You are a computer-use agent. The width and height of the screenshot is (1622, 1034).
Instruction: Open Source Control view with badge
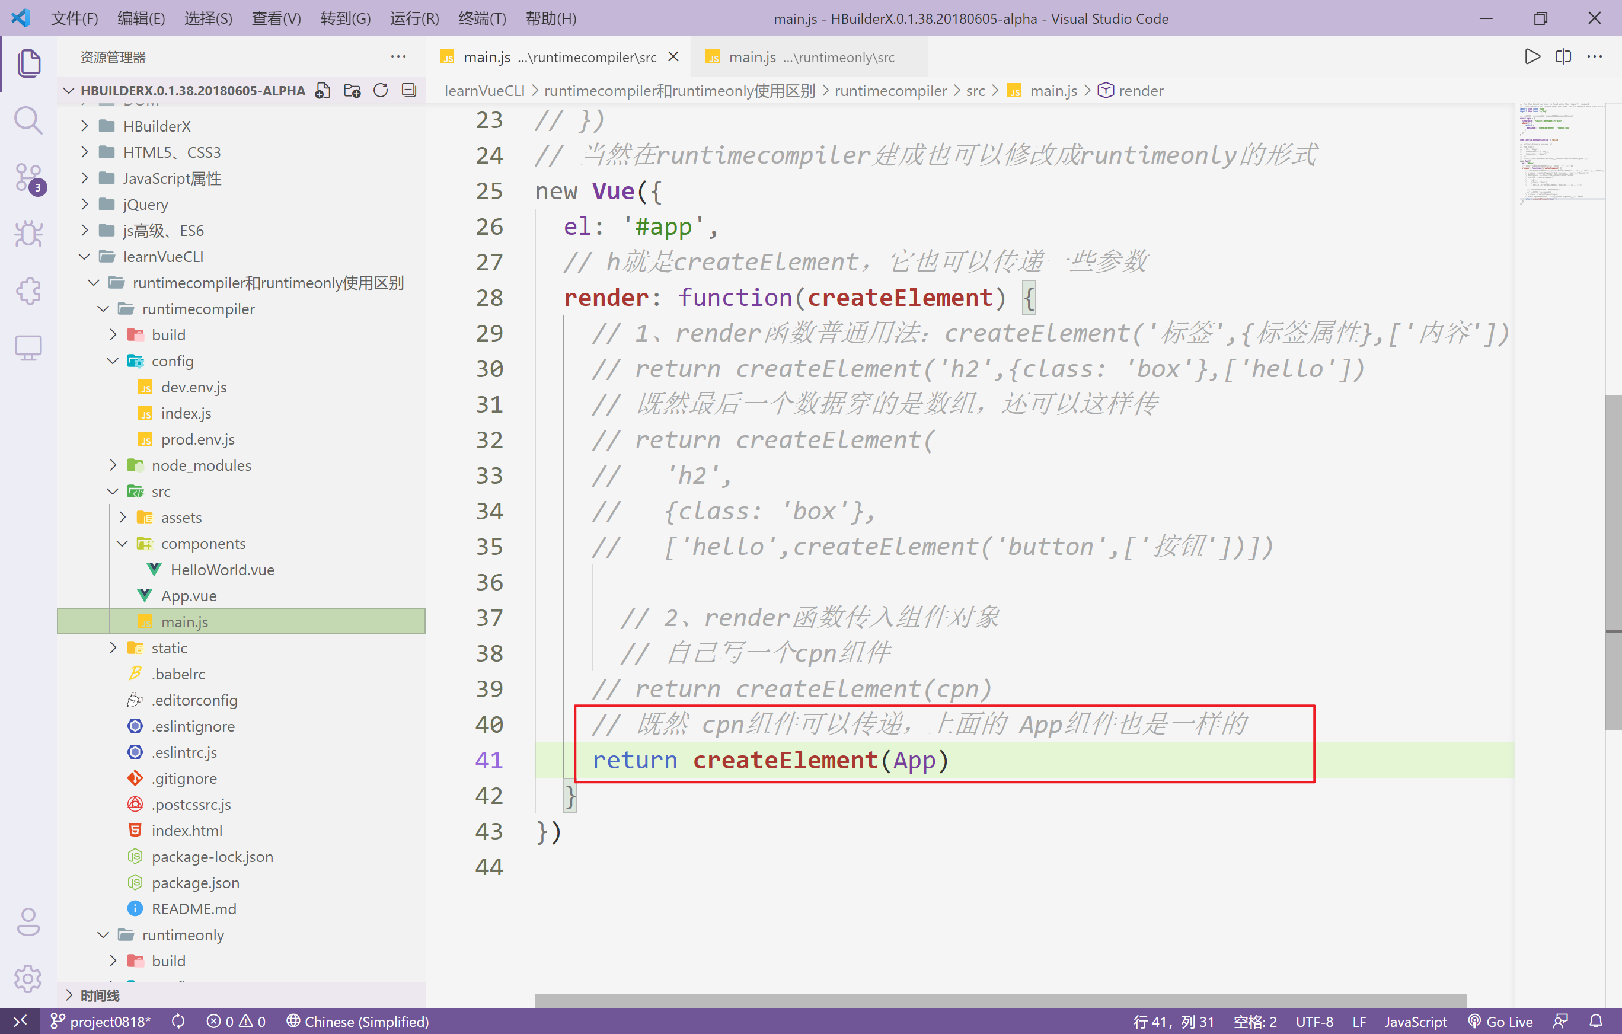pos(28,178)
